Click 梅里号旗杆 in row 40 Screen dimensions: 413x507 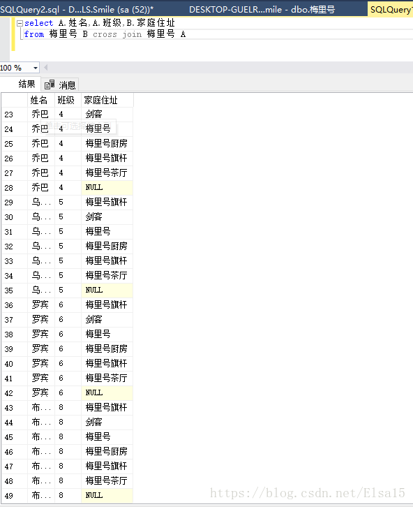pyautogui.click(x=107, y=363)
